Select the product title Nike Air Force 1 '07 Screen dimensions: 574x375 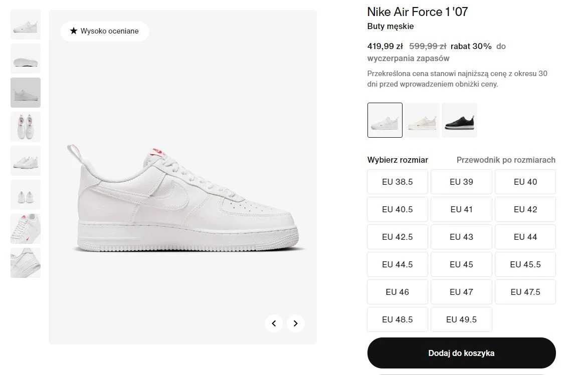(417, 12)
